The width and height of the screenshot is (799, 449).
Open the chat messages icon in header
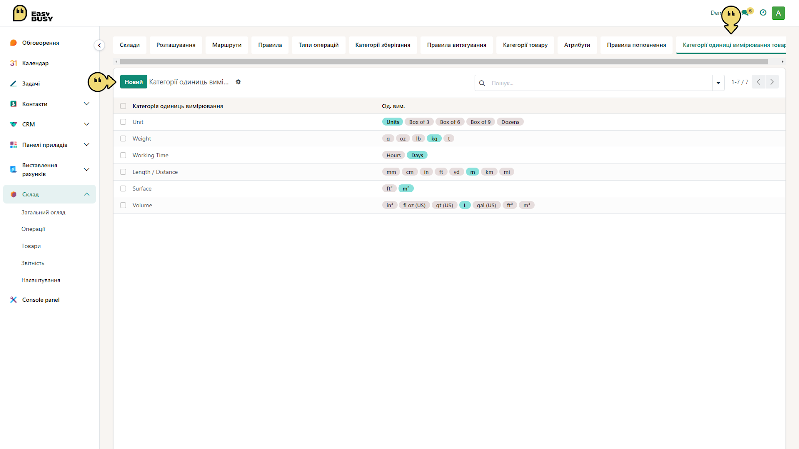(745, 13)
